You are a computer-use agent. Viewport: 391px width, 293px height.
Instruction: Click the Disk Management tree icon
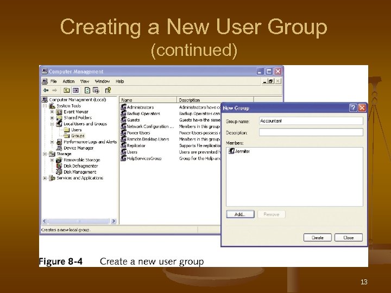tap(59, 172)
